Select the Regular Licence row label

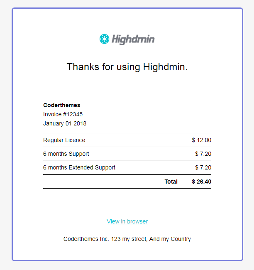coord(64,140)
